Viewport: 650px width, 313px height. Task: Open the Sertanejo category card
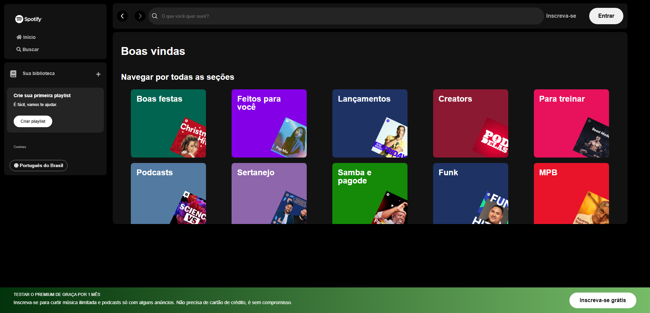[x=269, y=193]
